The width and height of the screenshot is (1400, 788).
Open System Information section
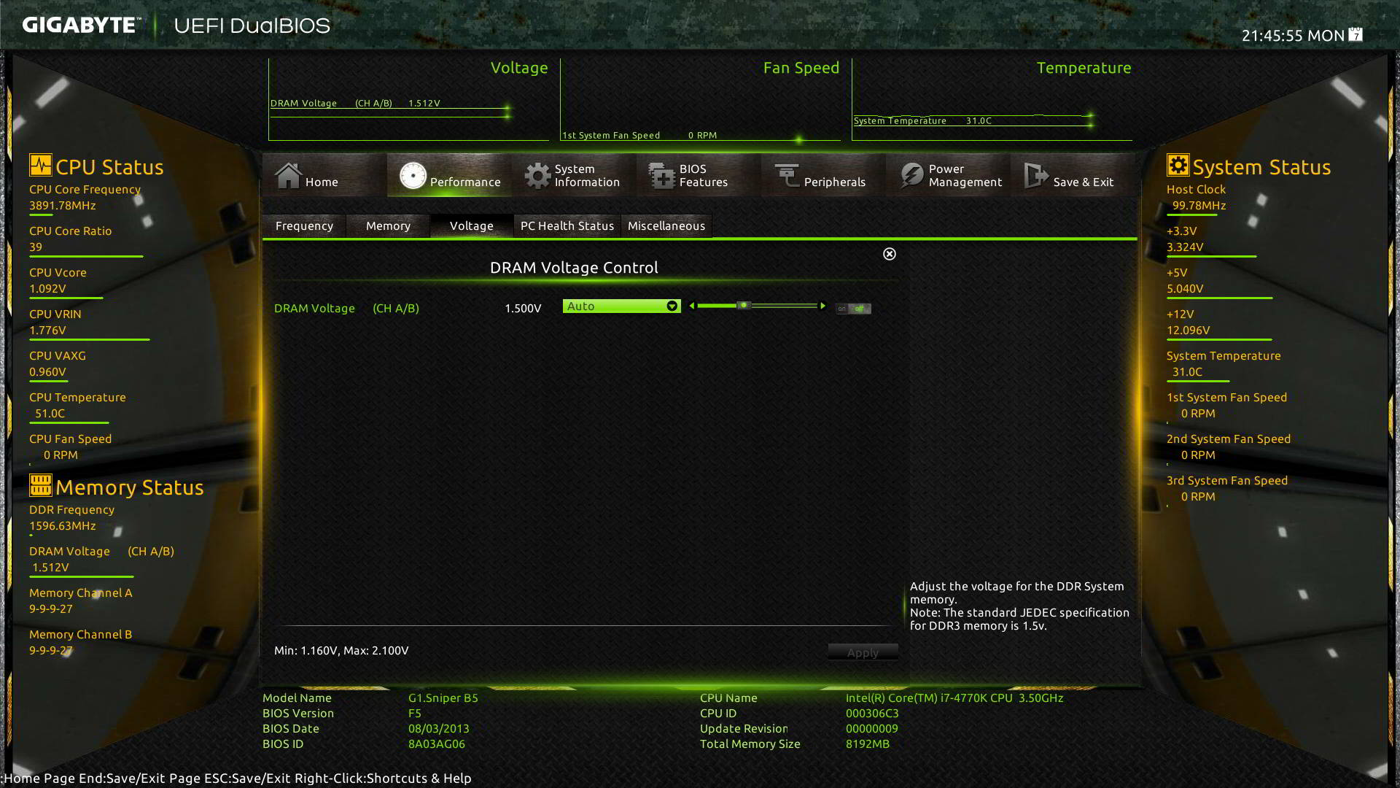[574, 175]
